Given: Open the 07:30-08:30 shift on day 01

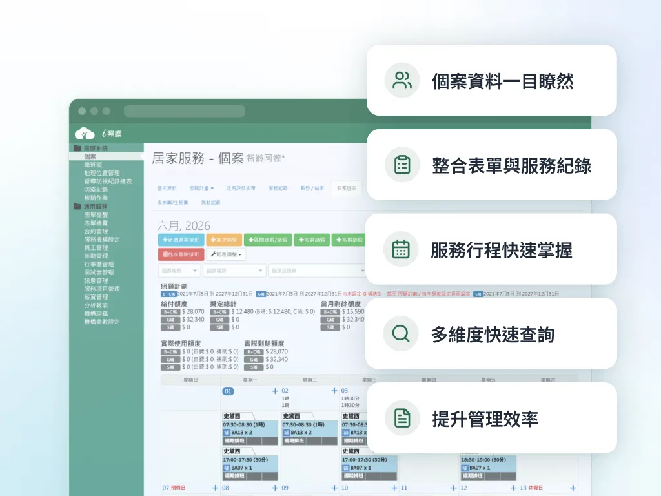Looking at the screenshot, I should 250,429.
